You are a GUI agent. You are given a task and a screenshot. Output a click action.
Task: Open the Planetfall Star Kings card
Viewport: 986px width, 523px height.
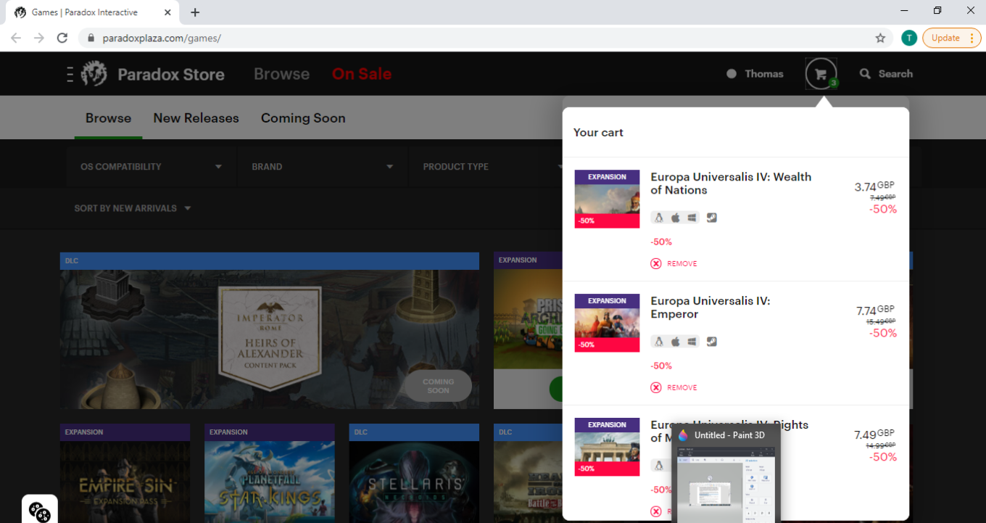270,473
